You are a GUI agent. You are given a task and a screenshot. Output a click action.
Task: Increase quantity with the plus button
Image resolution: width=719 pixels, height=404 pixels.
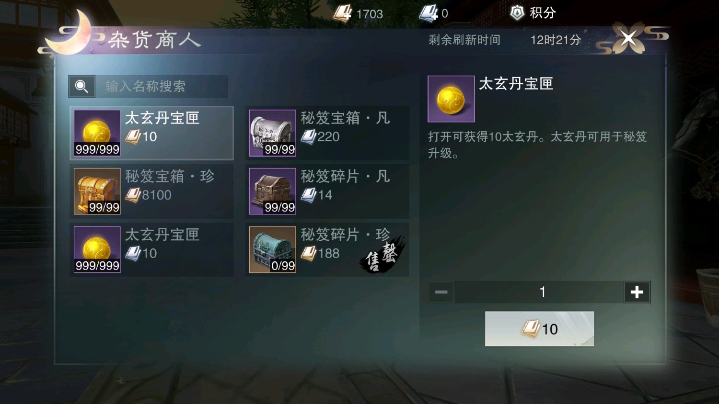tap(637, 292)
